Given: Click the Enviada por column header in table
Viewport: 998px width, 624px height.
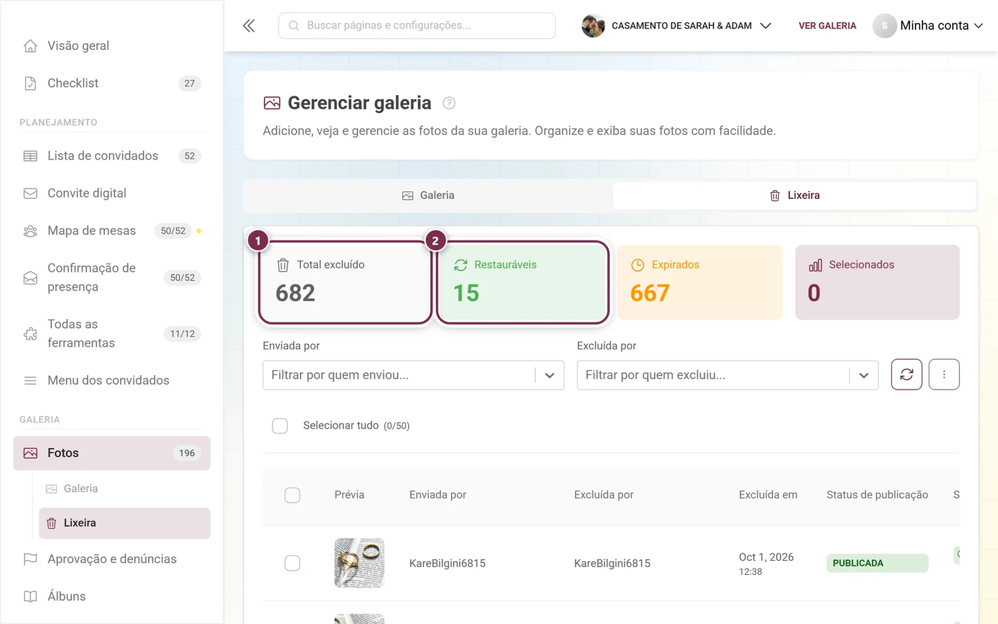Looking at the screenshot, I should coord(438,495).
